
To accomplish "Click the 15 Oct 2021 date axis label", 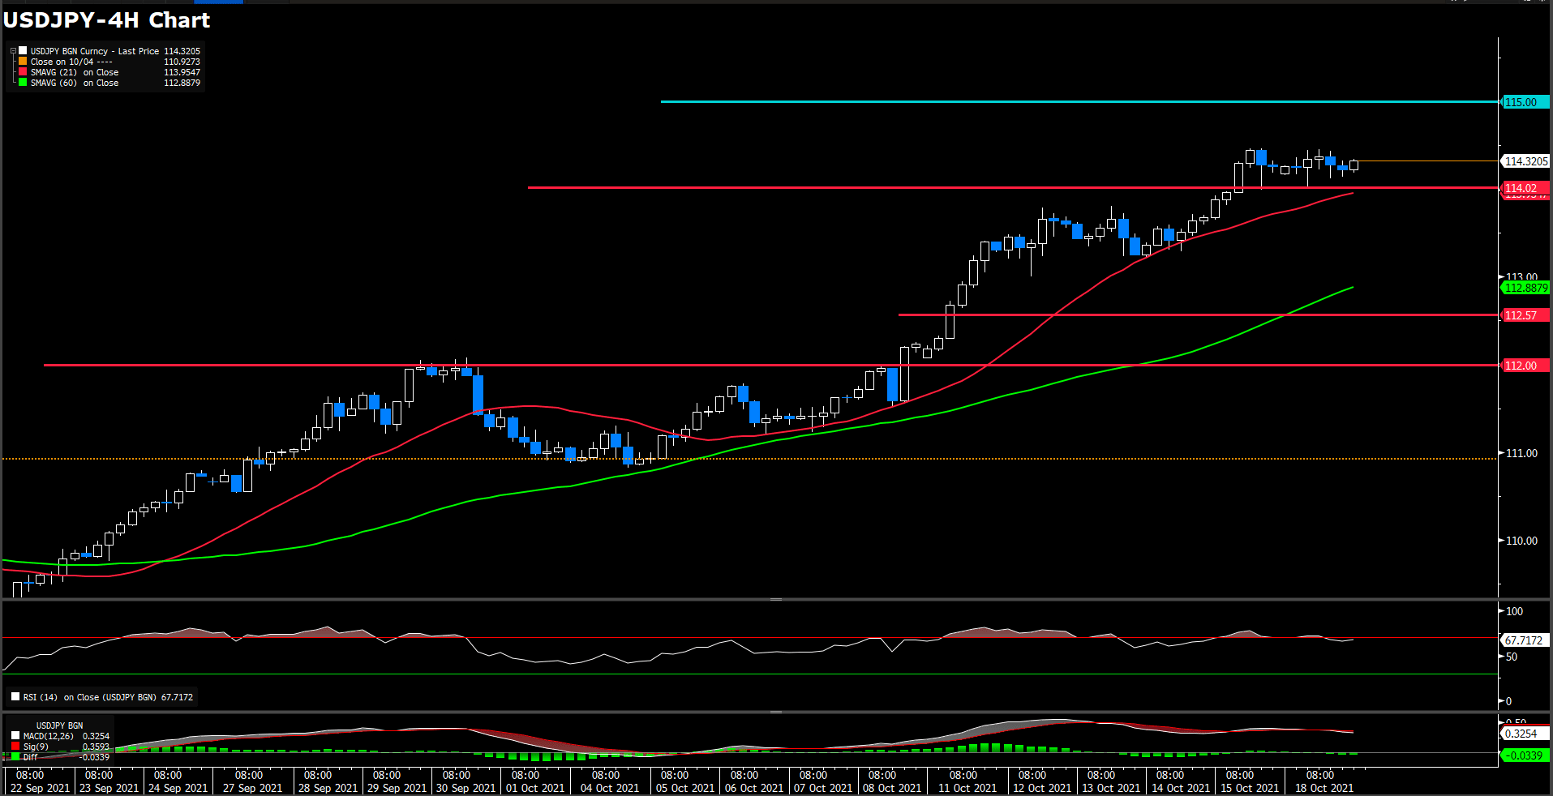I will point(1250,788).
